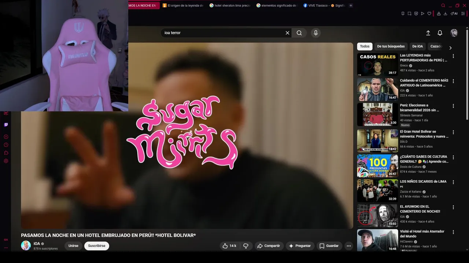Switch to hotel sheraton lima precio tab
The image size is (469, 263).
coord(230,5)
